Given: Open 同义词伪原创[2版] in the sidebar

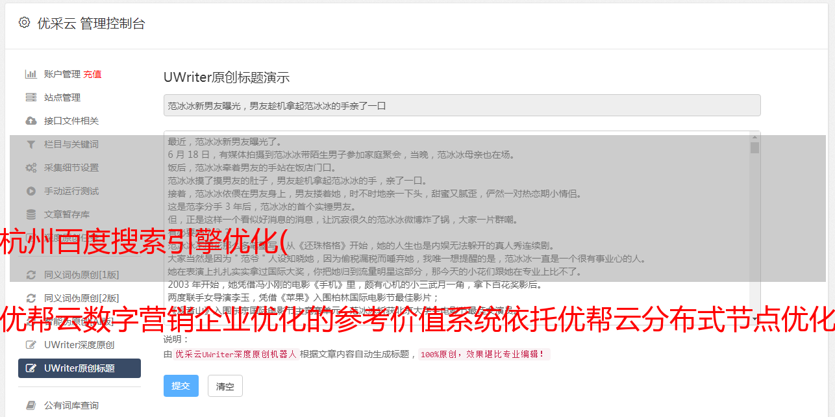Looking at the screenshot, I should [79, 298].
